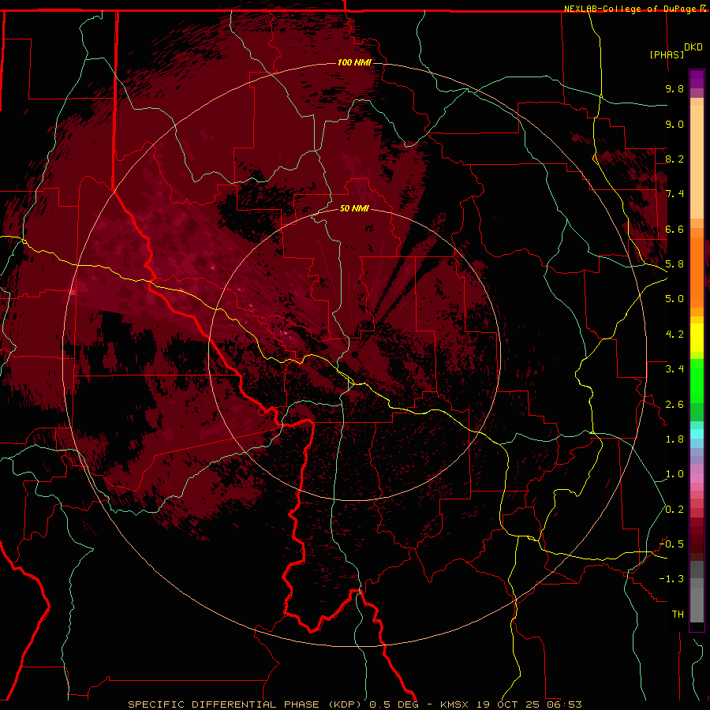Pick the light peach segment of color bar
Image resolution: width=710 pixels, height=710 pixels.
697,162
